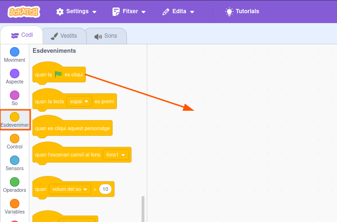Screen dimensions: 337x222
Task: Open the Fitxer menu
Action: (x=129, y=11)
